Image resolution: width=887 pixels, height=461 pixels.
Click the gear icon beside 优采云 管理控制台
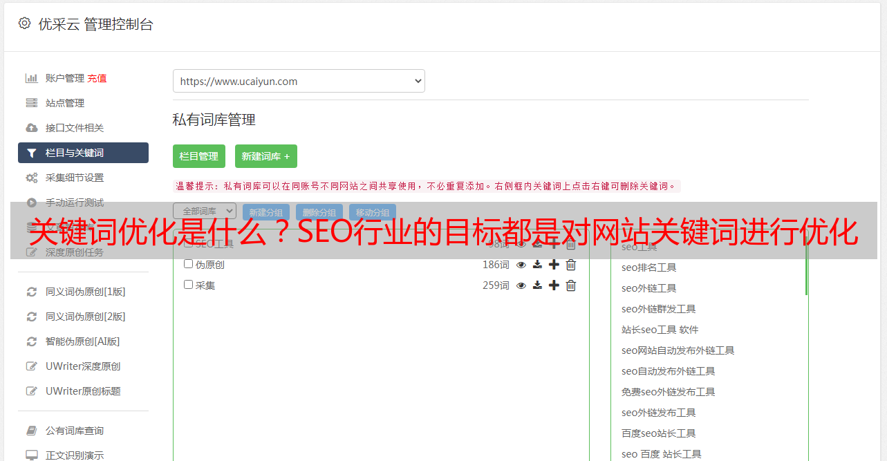pos(25,23)
